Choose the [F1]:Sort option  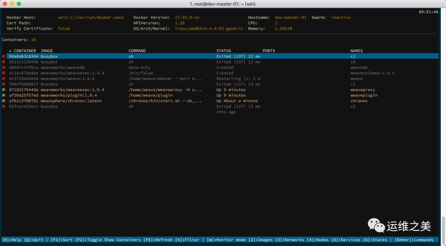coord(62,240)
